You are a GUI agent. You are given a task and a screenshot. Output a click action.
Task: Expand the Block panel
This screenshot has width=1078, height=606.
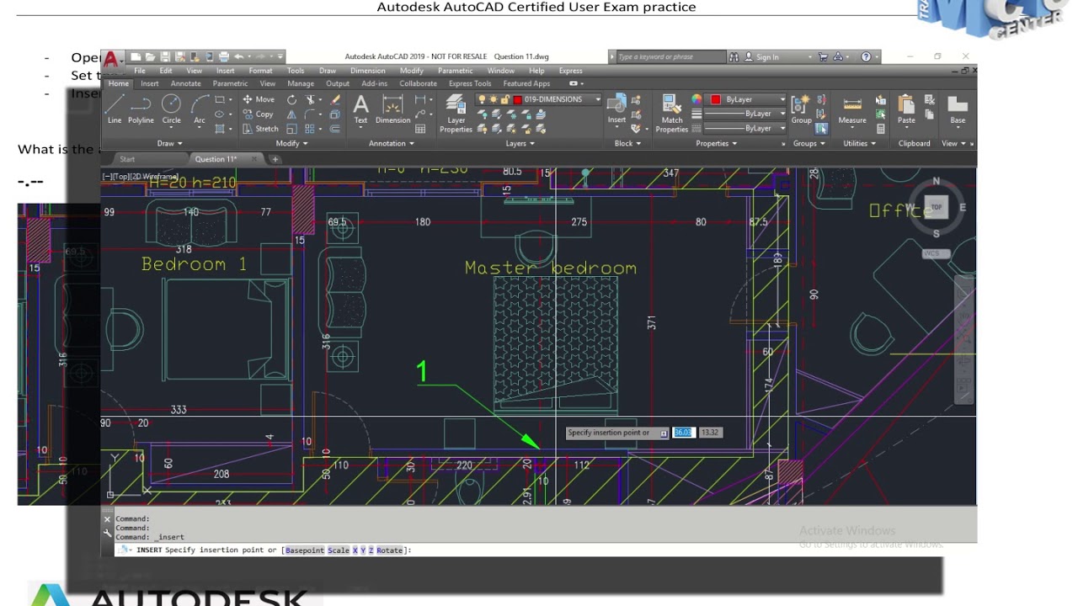[627, 144]
